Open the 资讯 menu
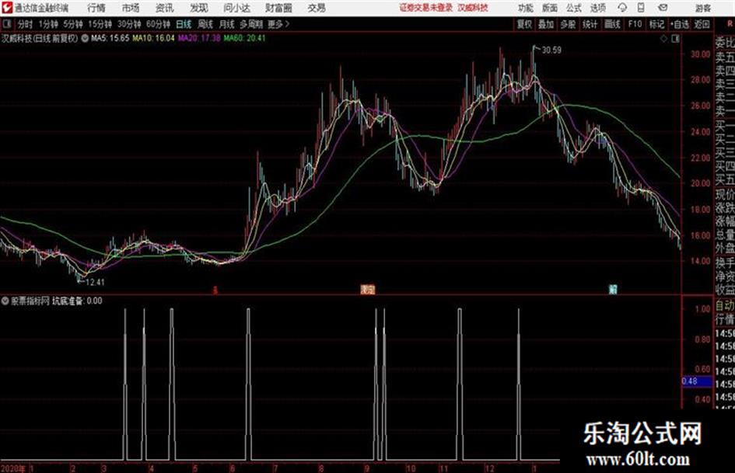 pos(164,8)
